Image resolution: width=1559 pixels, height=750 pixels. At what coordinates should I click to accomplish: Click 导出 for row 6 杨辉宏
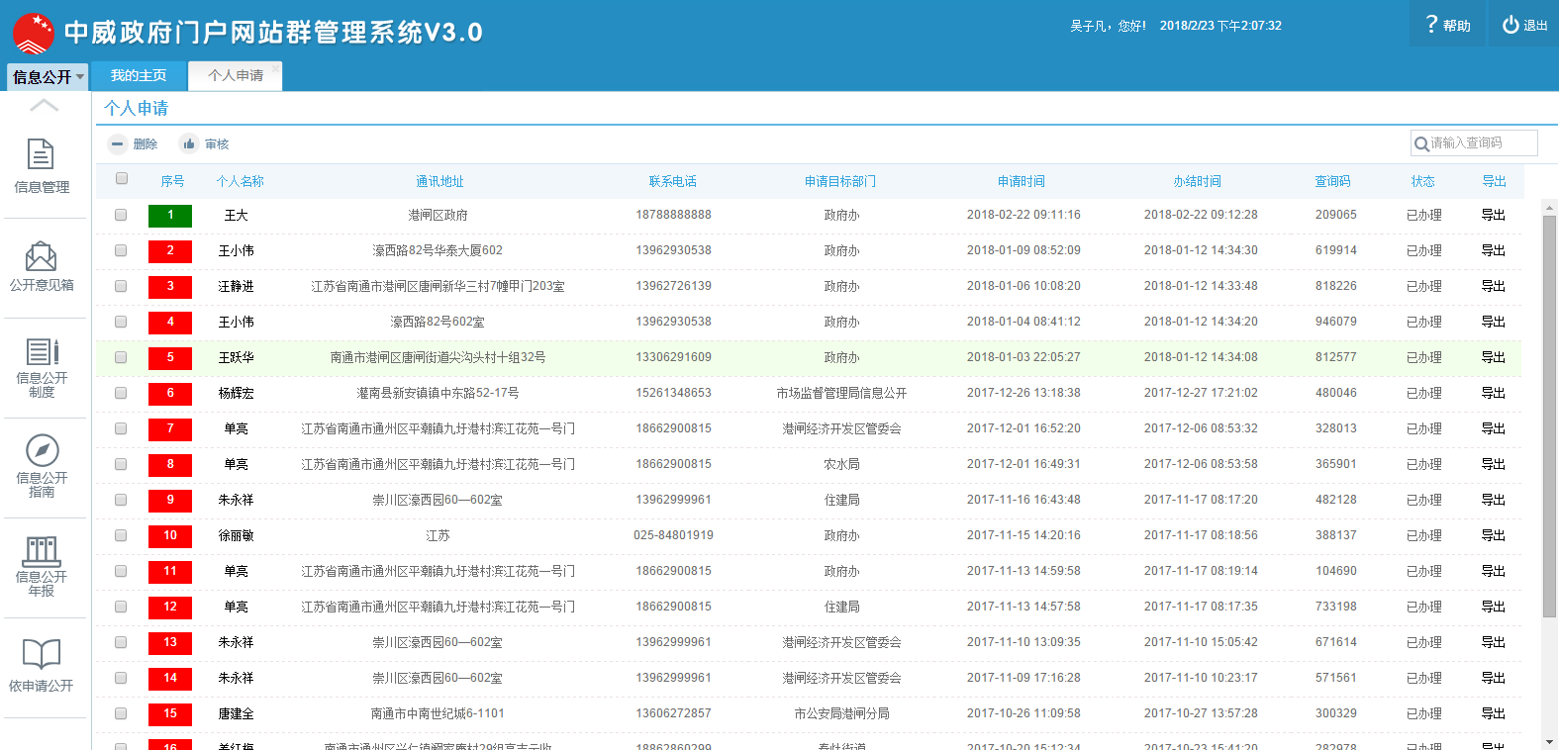[1493, 393]
